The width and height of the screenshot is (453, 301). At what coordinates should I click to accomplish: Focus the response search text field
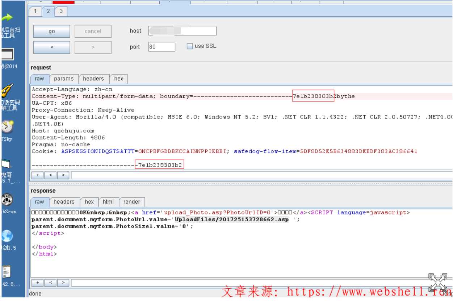coord(262,283)
